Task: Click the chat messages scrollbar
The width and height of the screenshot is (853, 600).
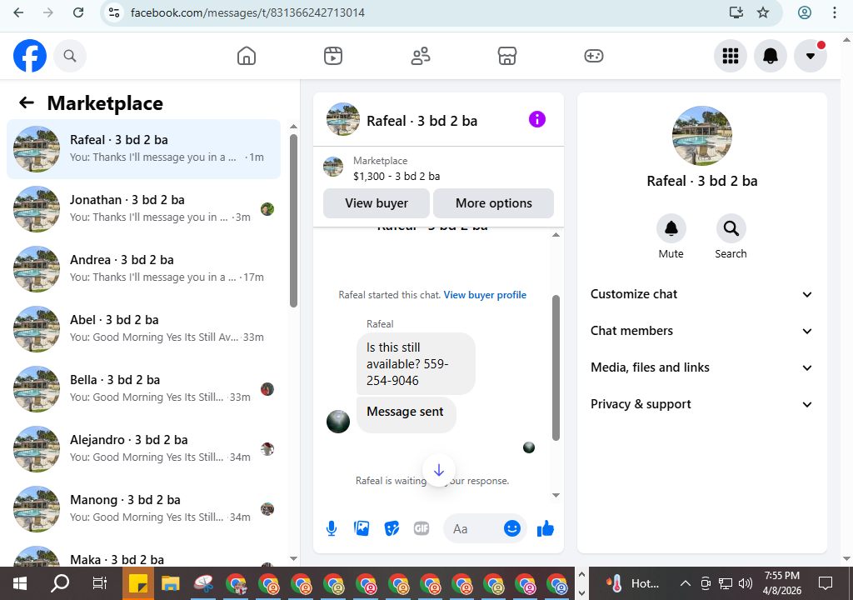Action: (x=556, y=367)
